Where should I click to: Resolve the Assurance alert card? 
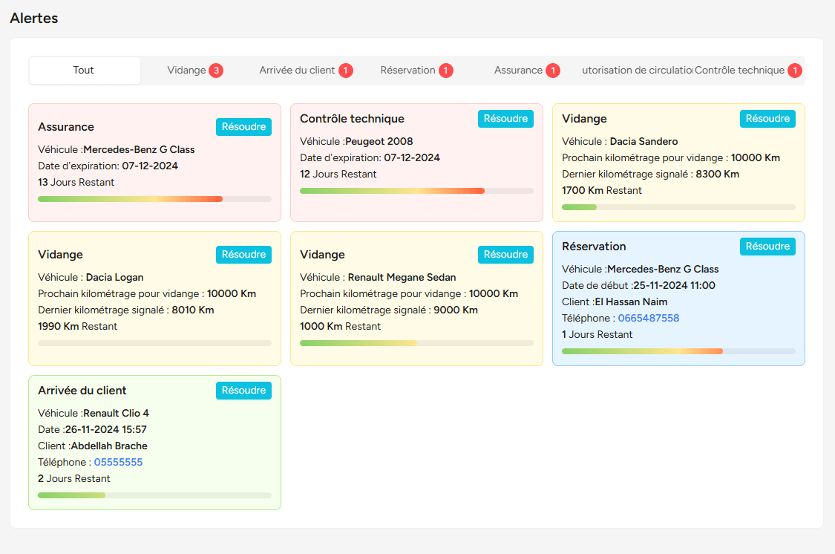[x=243, y=127]
